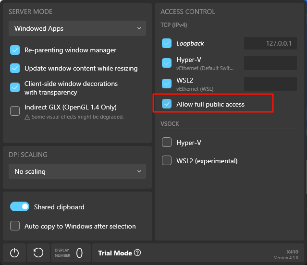The image size is (307, 265).
Task: Click the Display Number value
Action: (x=80, y=253)
